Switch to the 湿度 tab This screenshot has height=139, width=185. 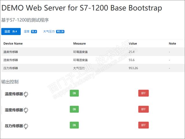coord(30,32)
